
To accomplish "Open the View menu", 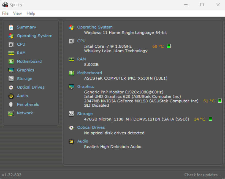I will click(x=17, y=13).
